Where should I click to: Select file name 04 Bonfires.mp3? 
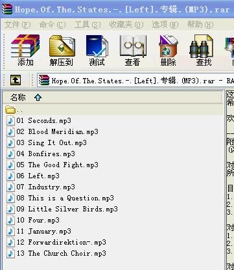coord(46,154)
